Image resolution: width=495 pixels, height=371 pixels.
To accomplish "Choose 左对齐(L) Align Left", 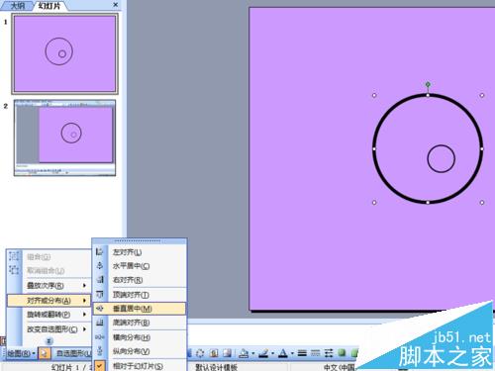I will (x=140, y=252).
